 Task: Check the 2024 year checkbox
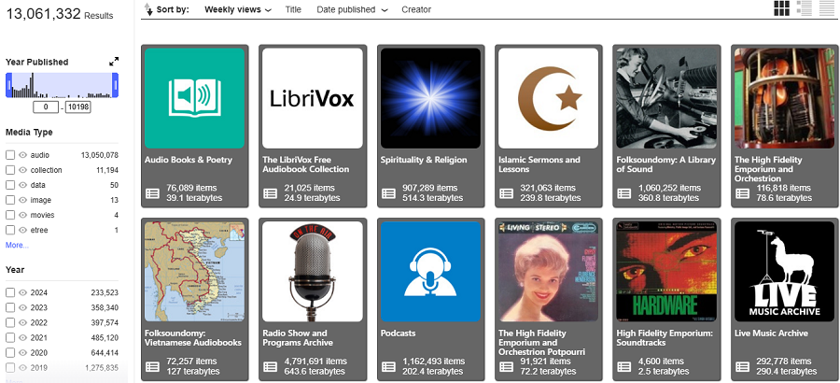click(10, 292)
